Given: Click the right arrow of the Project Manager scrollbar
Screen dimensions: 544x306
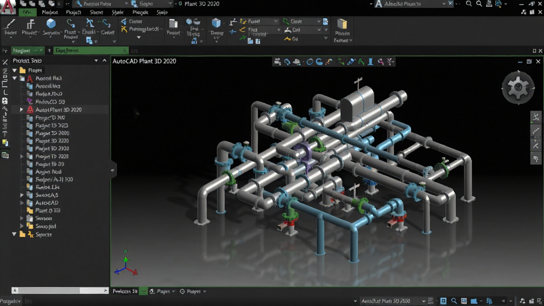Looking at the screenshot, I should click(106, 290).
